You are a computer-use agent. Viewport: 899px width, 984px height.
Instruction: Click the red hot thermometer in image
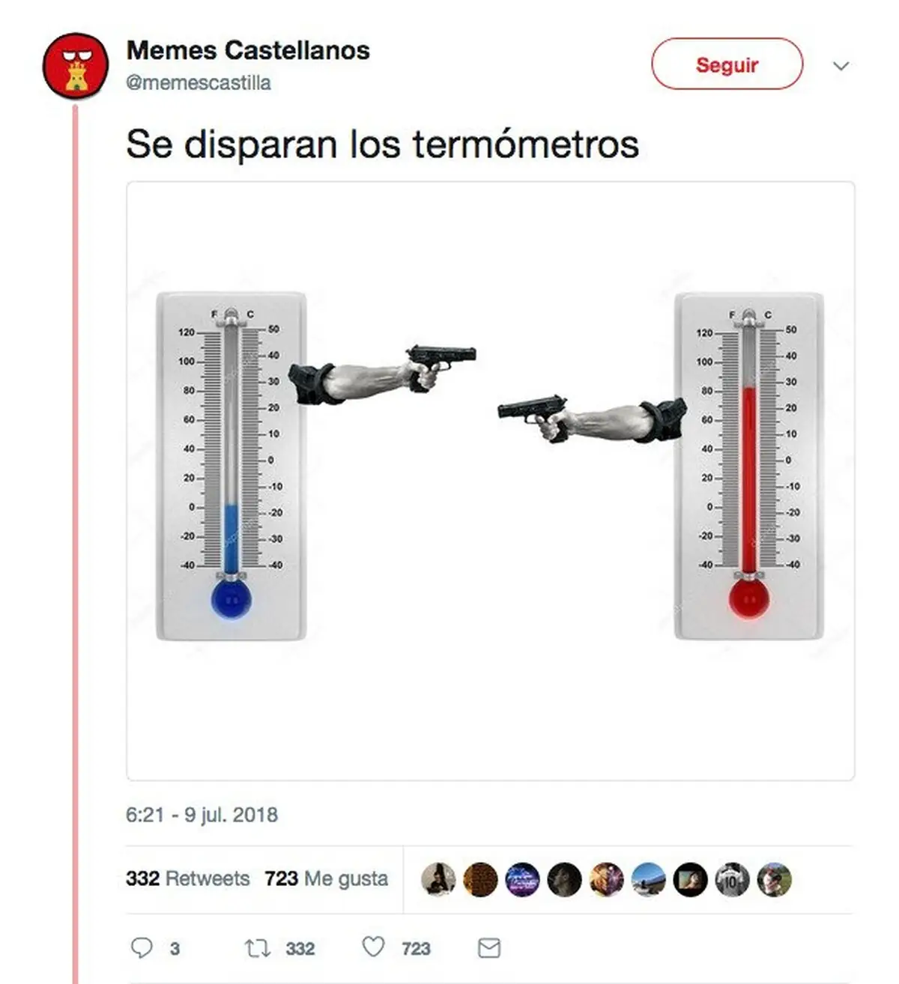749,467
